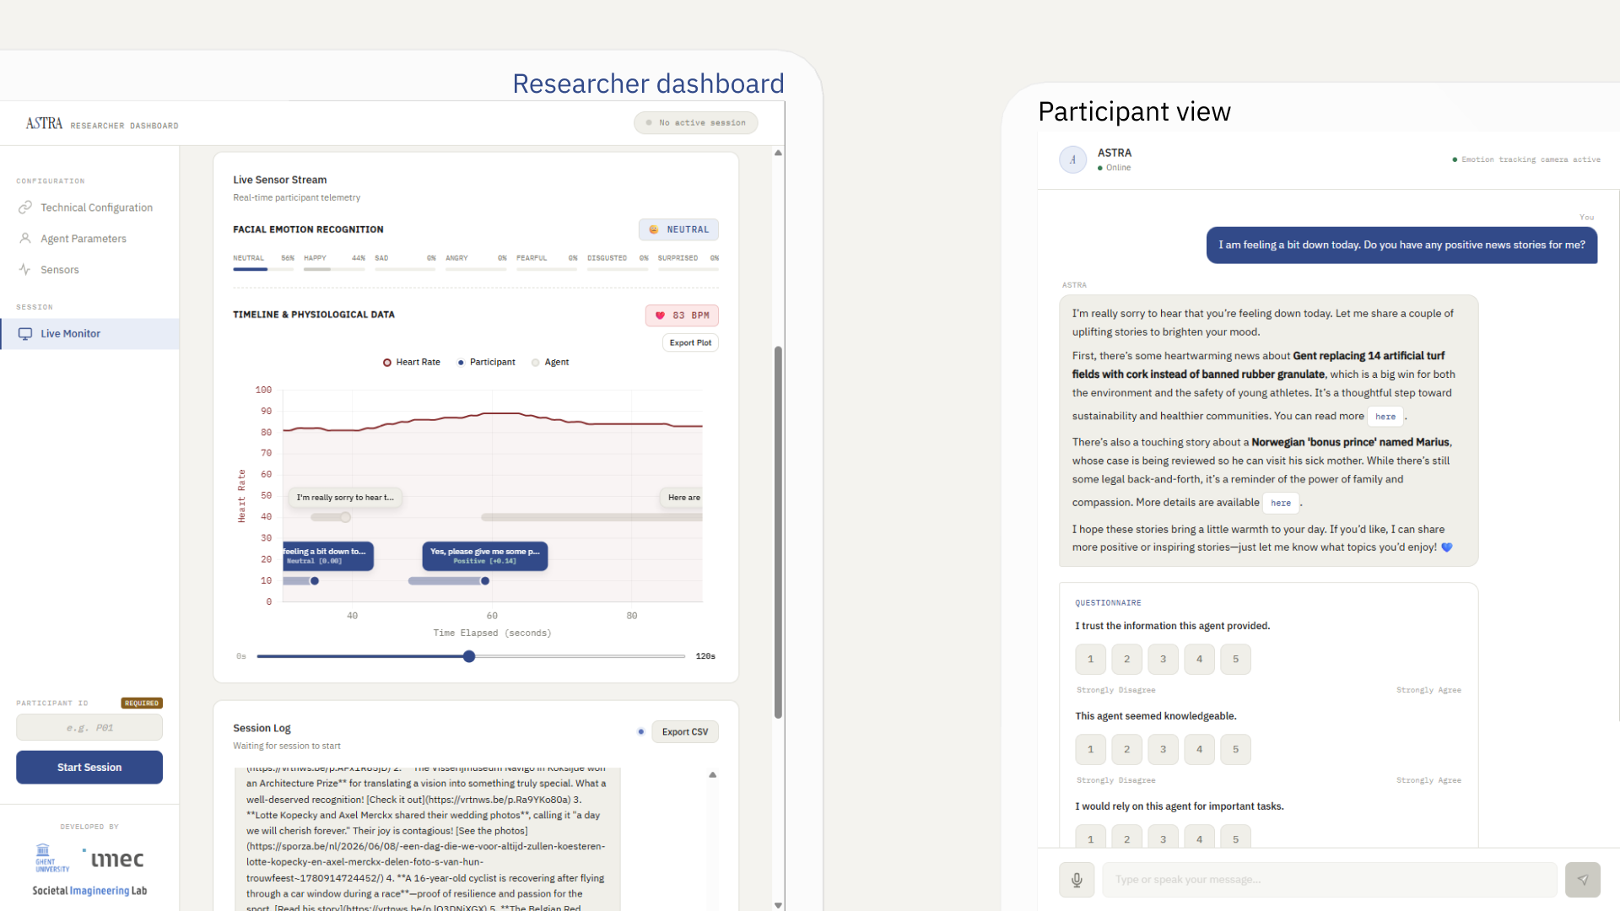Open Technical Configuration in the sidebar
Viewport: 1620px width, 911px height.
click(89, 208)
